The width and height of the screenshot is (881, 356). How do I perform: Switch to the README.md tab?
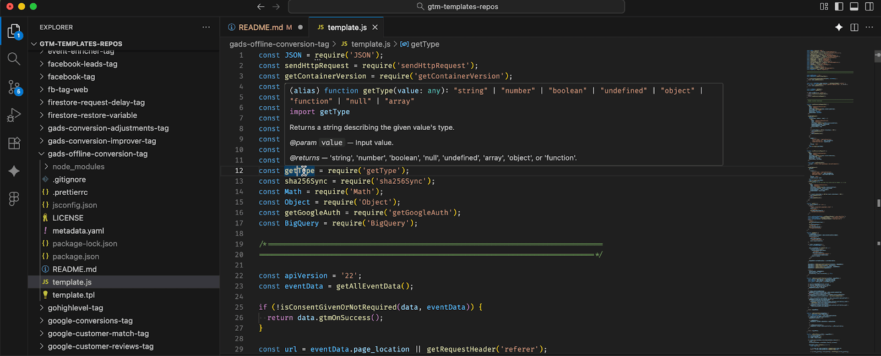pyautogui.click(x=260, y=28)
